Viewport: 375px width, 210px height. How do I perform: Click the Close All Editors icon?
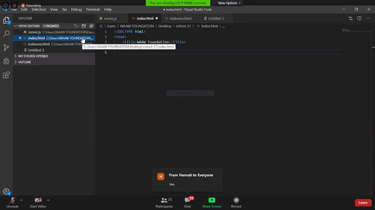[x=92, y=26]
